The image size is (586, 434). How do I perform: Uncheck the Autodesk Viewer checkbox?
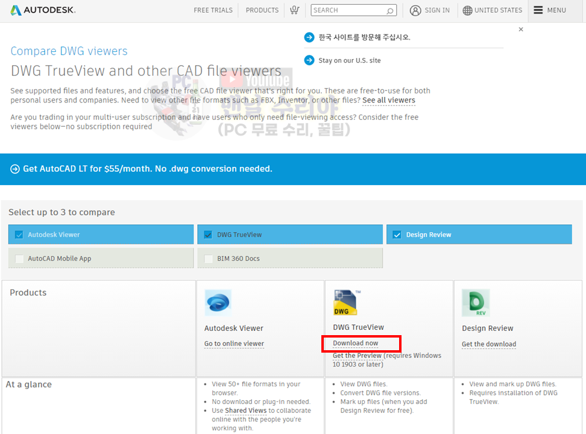click(19, 234)
